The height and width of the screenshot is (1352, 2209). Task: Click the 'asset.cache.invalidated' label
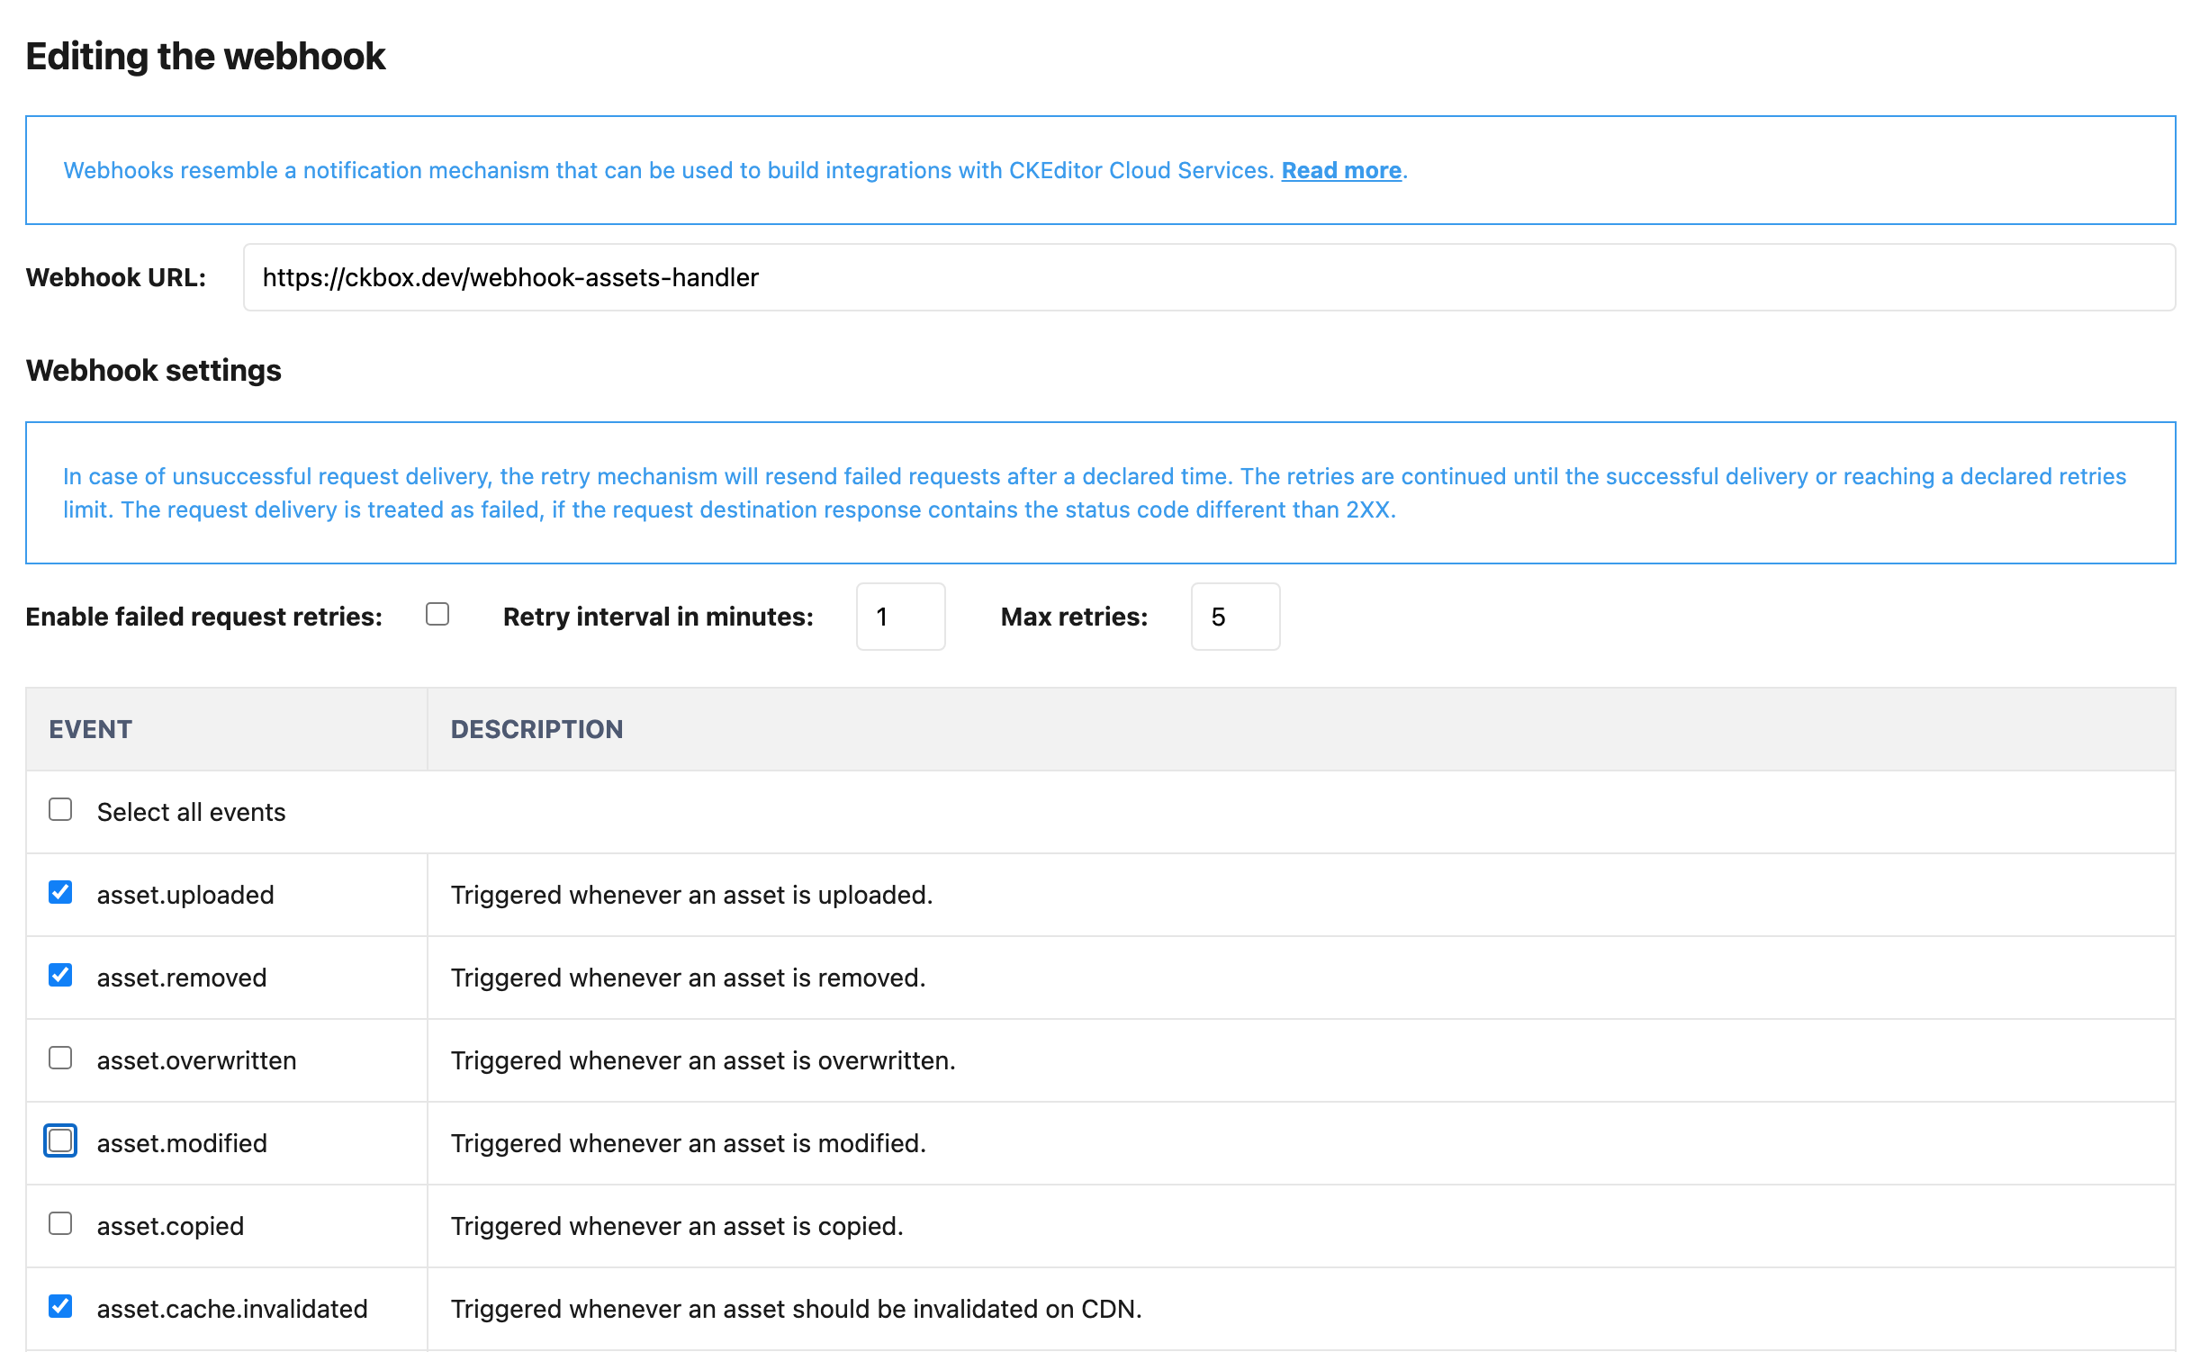(232, 1309)
